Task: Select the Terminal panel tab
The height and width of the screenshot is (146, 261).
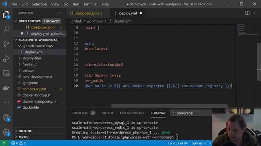Action: (x=158, y=113)
